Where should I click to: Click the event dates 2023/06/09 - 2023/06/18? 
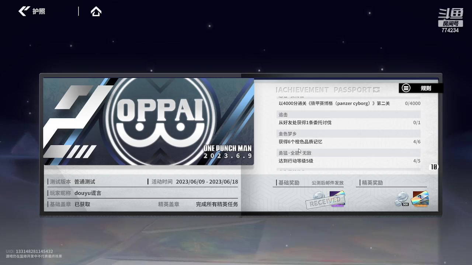[x=207, y=182]
